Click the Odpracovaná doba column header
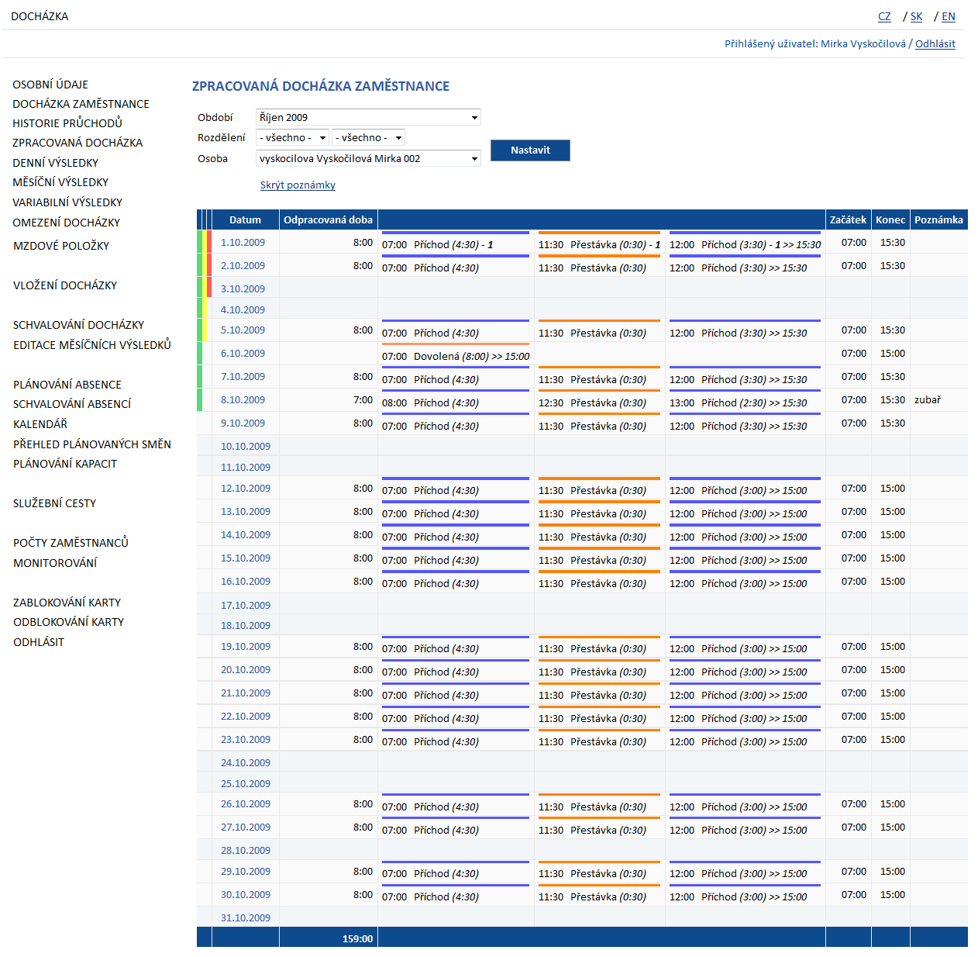 pos(328,220)
